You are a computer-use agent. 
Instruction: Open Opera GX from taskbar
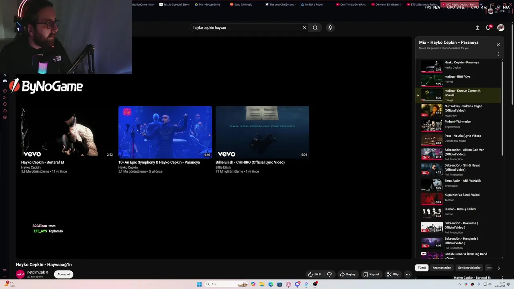(288, 284)
